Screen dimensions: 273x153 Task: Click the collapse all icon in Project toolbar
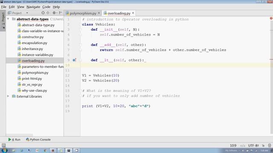48,13
